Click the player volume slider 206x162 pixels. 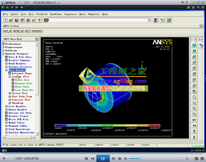click(x=135, y=159)
